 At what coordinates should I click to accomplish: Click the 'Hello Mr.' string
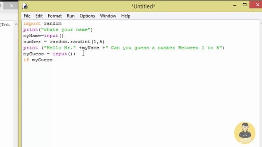click(x=60, y=48)
